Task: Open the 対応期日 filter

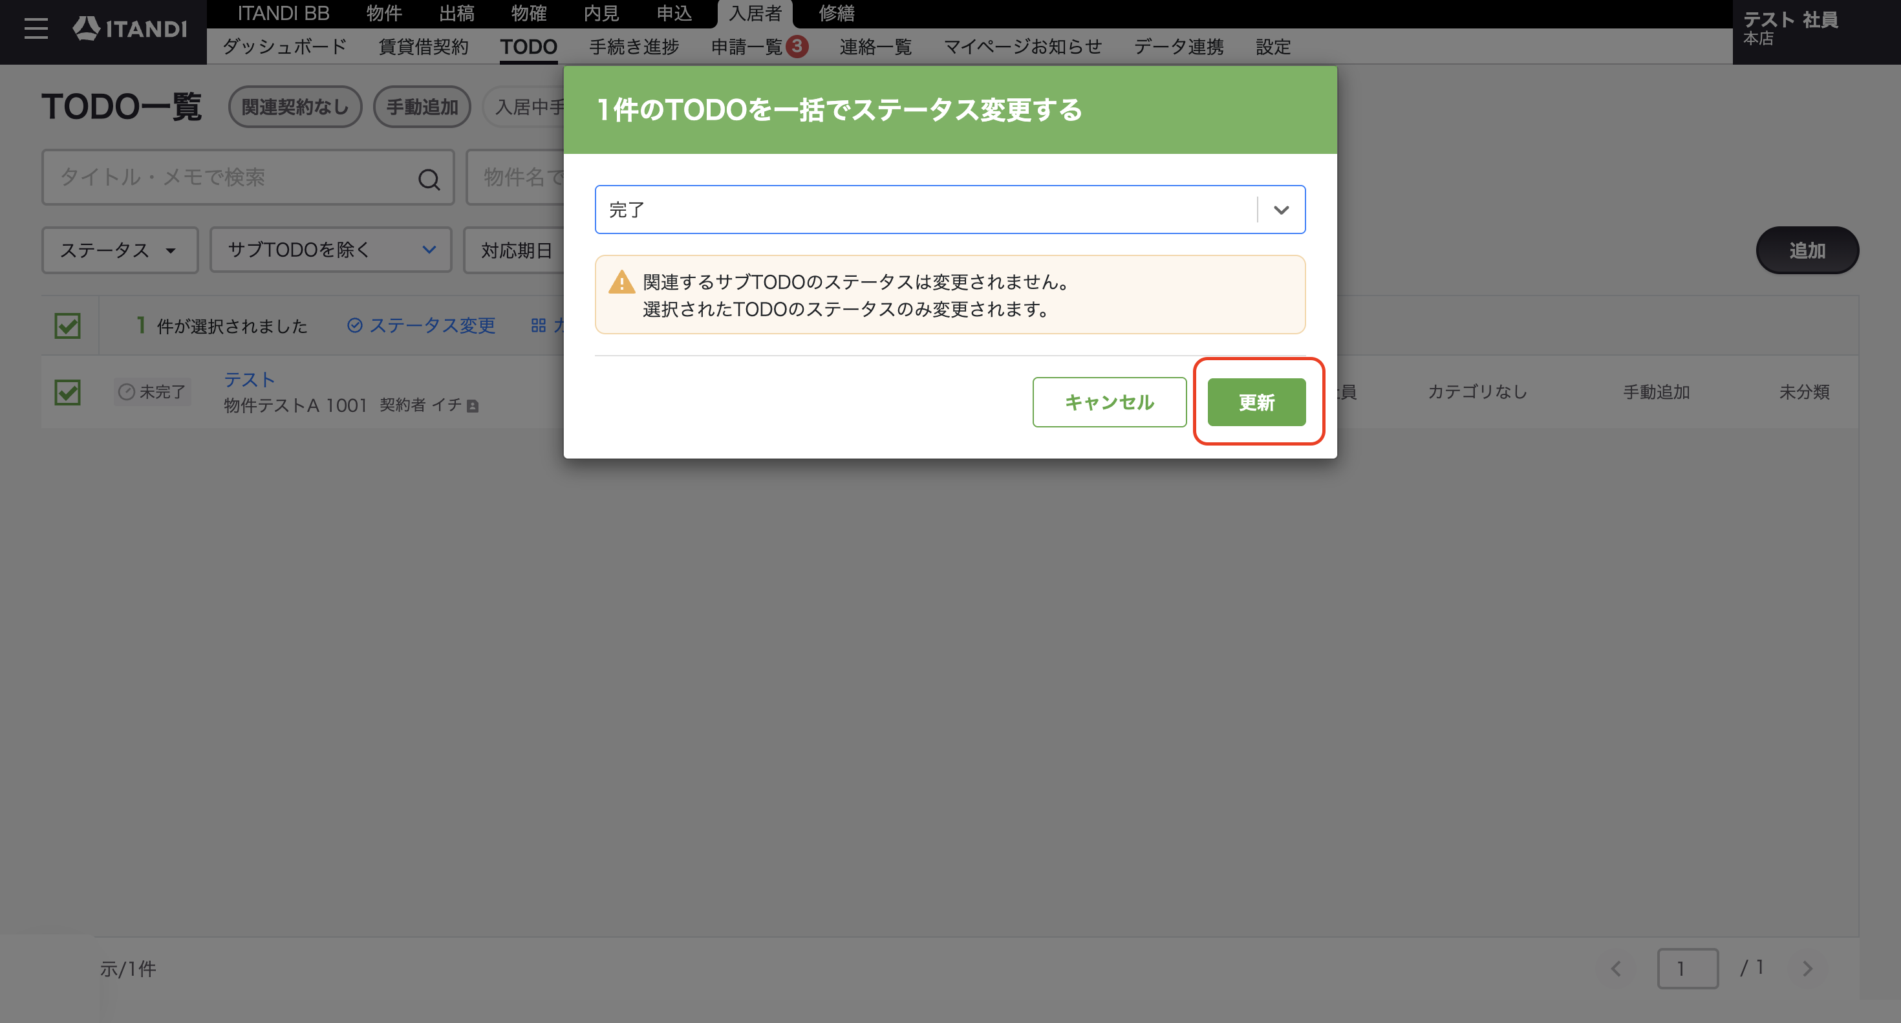Action: pyautogui.click(x=514, y=250)
